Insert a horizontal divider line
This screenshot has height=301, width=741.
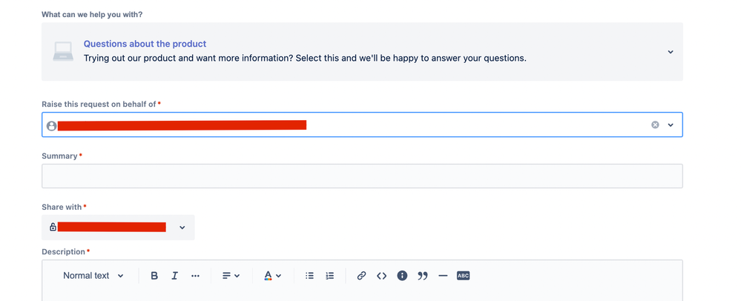click(443, 276)
